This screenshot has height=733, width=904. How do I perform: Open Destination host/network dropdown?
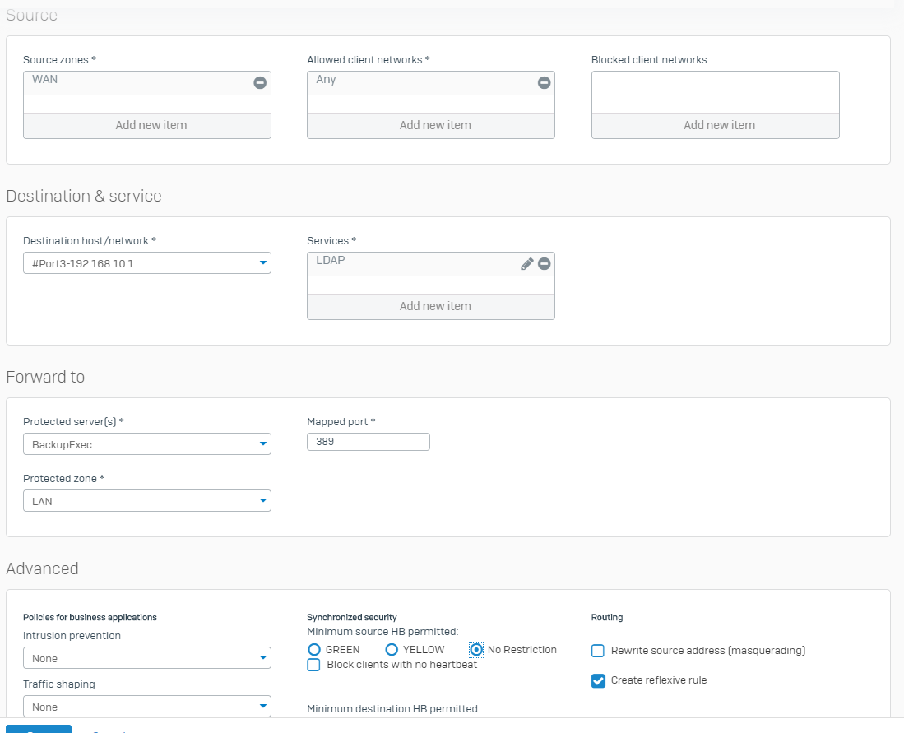click(147, 263)
